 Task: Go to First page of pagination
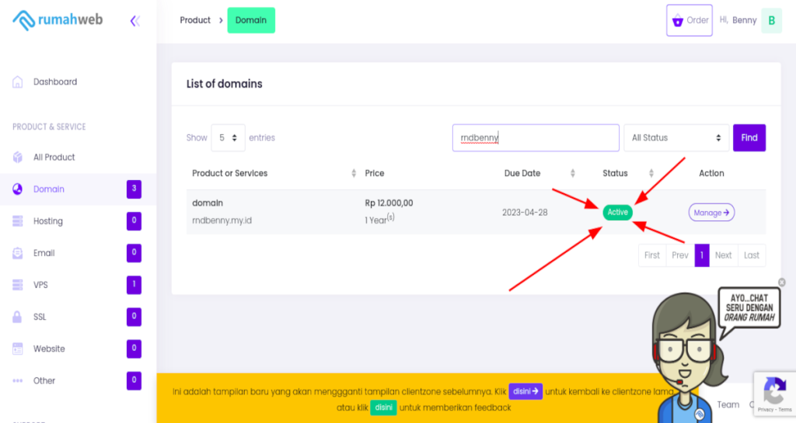652,255
